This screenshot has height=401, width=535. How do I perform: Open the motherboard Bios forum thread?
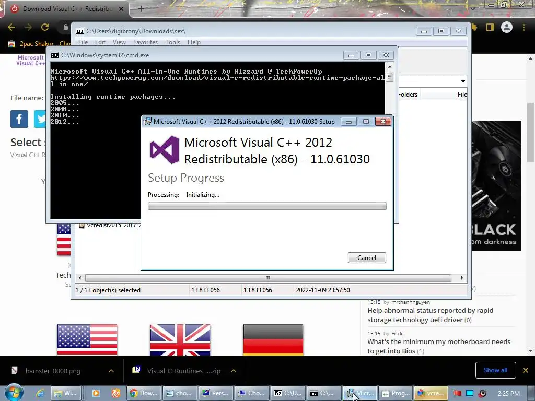pos(439,347)
